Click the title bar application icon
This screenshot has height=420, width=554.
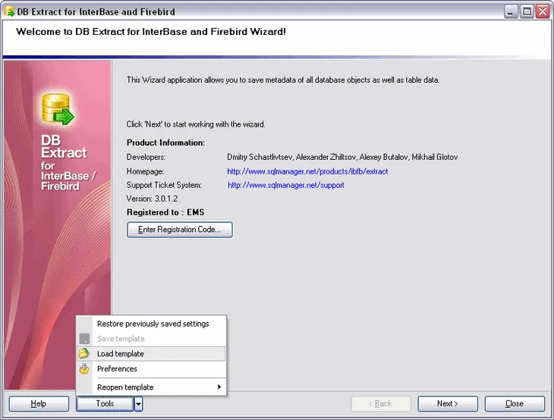click(x=10, y=11)
